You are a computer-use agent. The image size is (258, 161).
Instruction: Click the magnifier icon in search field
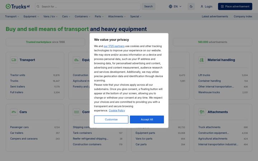[x=38, y=6]
